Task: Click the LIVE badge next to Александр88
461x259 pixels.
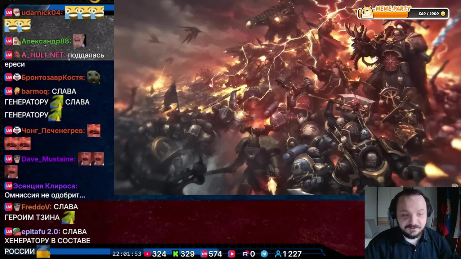Action: (9, 41)
